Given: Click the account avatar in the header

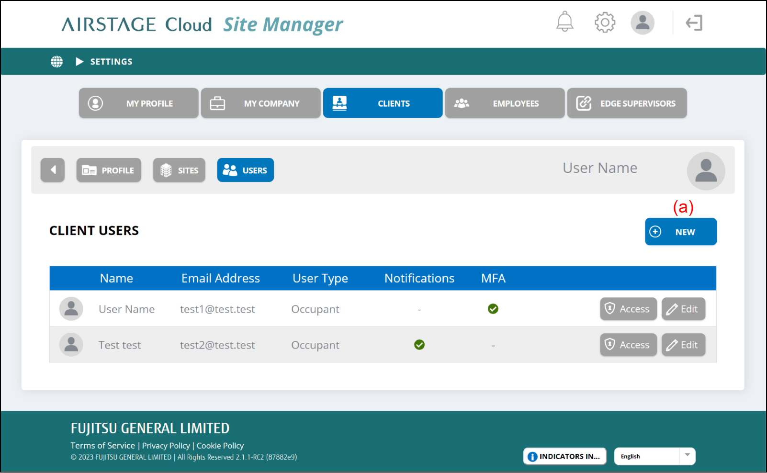Looking at the screenshot, I should point(642,23).
